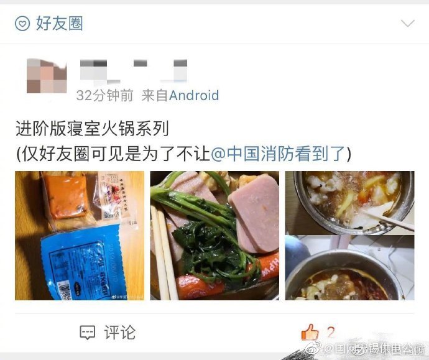Click the 32分钟前 timestamp
The image size is (429, 360).
pyautogui.click(x=104, y=96)
